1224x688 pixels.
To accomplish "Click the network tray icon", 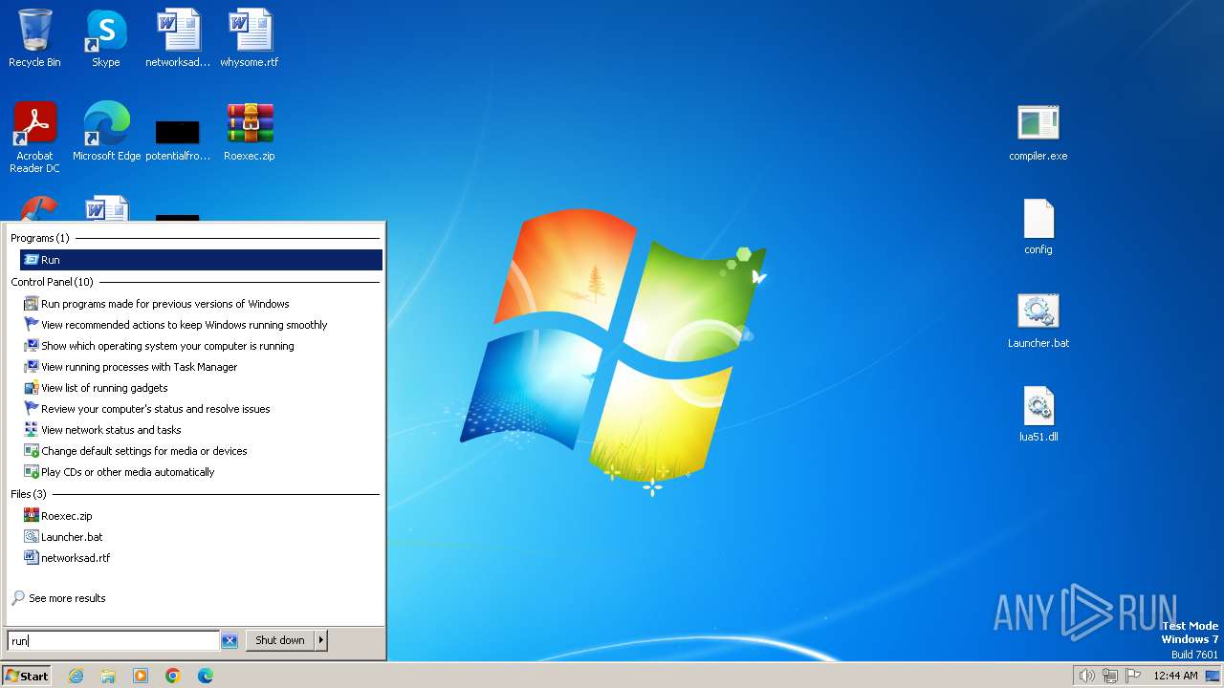I will 1110,676.
